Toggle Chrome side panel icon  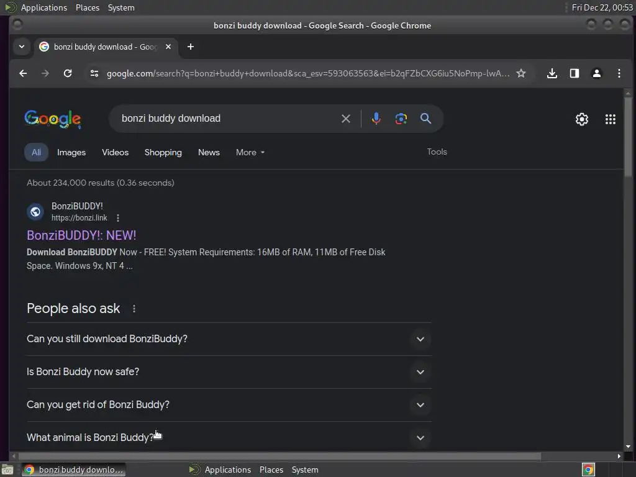click(x=575, y=73)
